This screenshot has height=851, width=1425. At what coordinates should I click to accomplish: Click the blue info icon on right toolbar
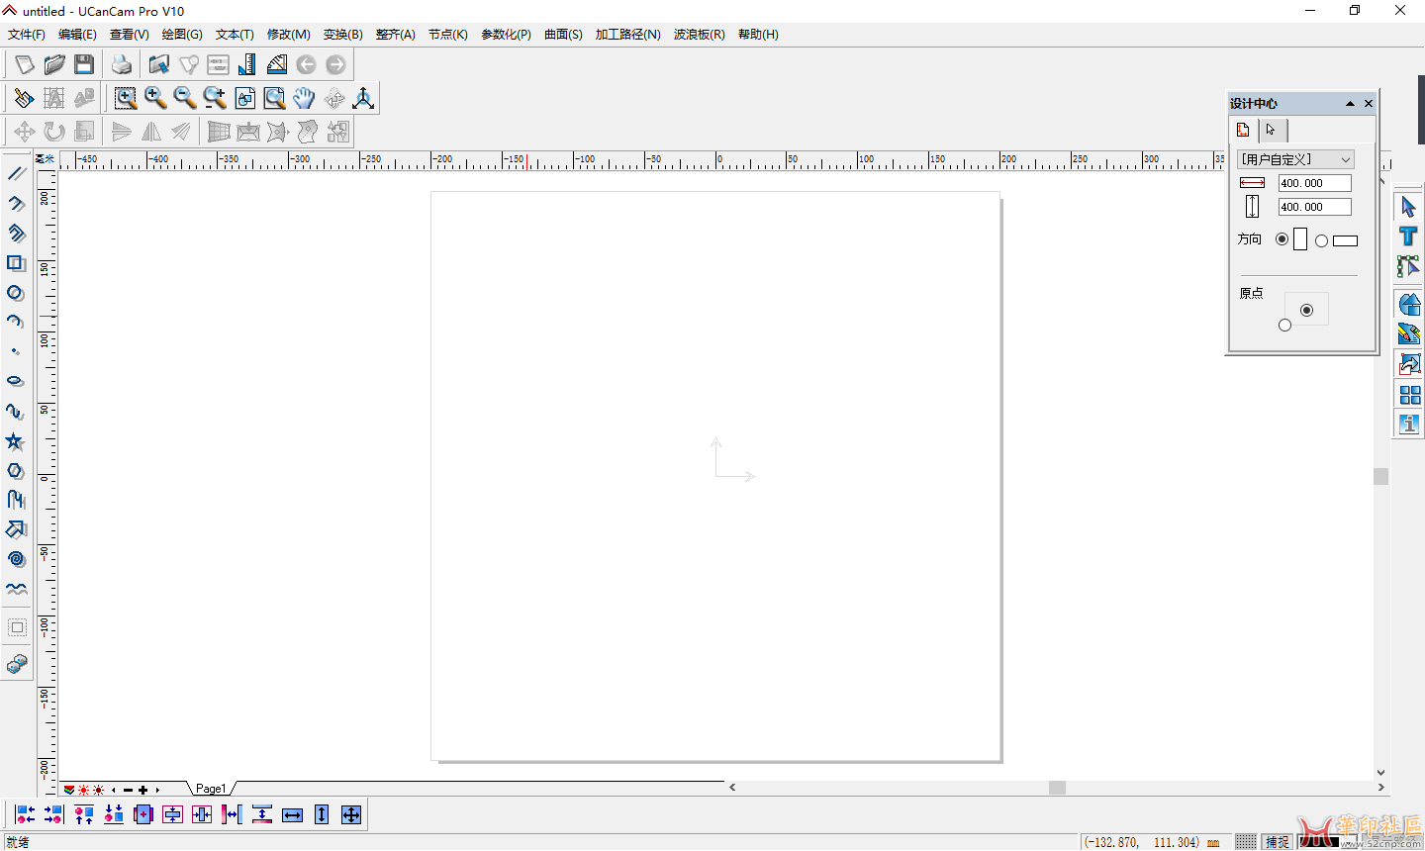(x=1409, y=424)
